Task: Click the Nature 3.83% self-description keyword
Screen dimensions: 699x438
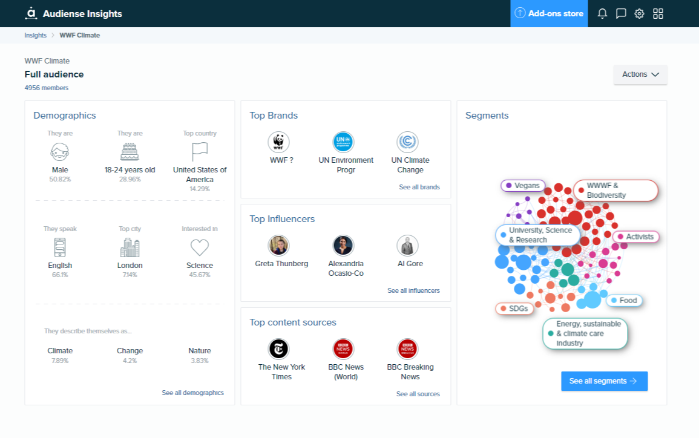Action: 200,355
